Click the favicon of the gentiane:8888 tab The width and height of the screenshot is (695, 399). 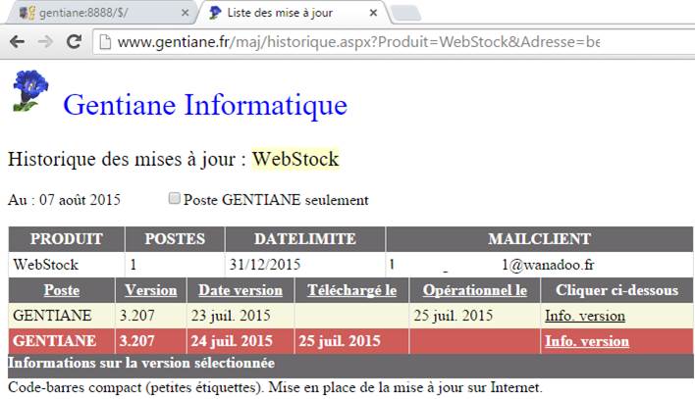[x=27, y=13]
